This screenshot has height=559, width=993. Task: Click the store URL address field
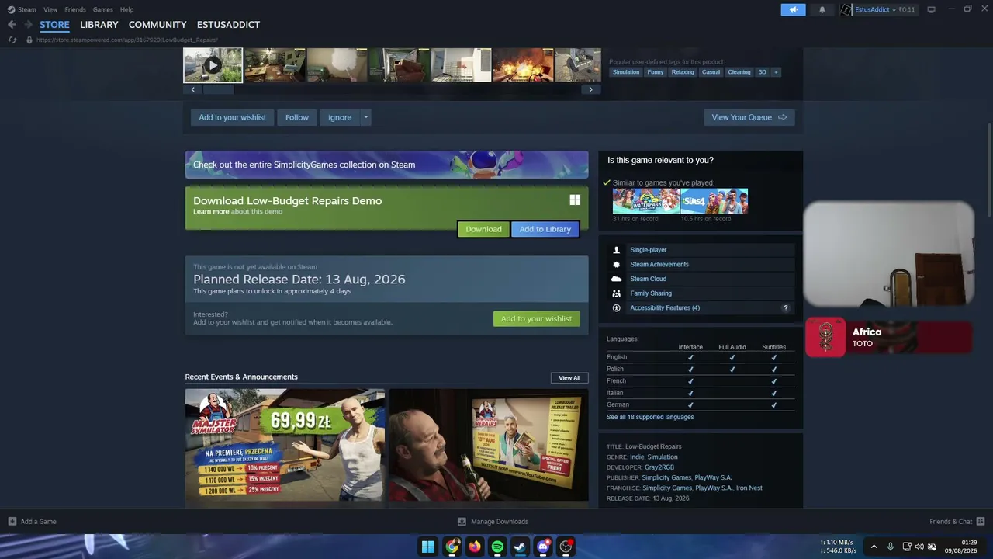click(127, 40)
